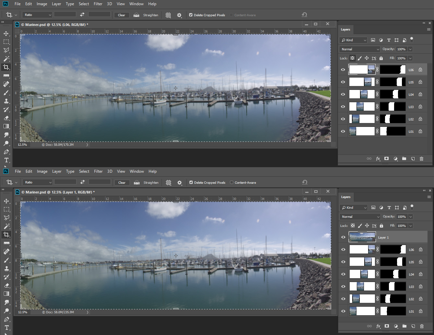Image resolution: width=434 pixels, height=335 pixels.
Task: Select the L03 layer mask thumbnail in the upper panel
Action: coord(392,106)
